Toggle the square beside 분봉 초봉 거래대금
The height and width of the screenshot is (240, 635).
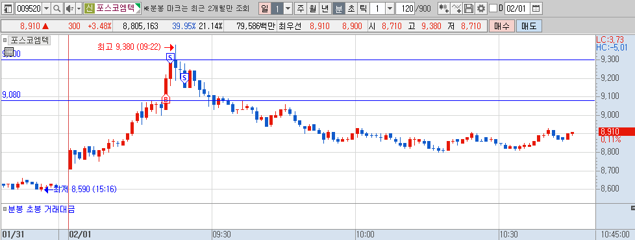[x=5, y=210]
